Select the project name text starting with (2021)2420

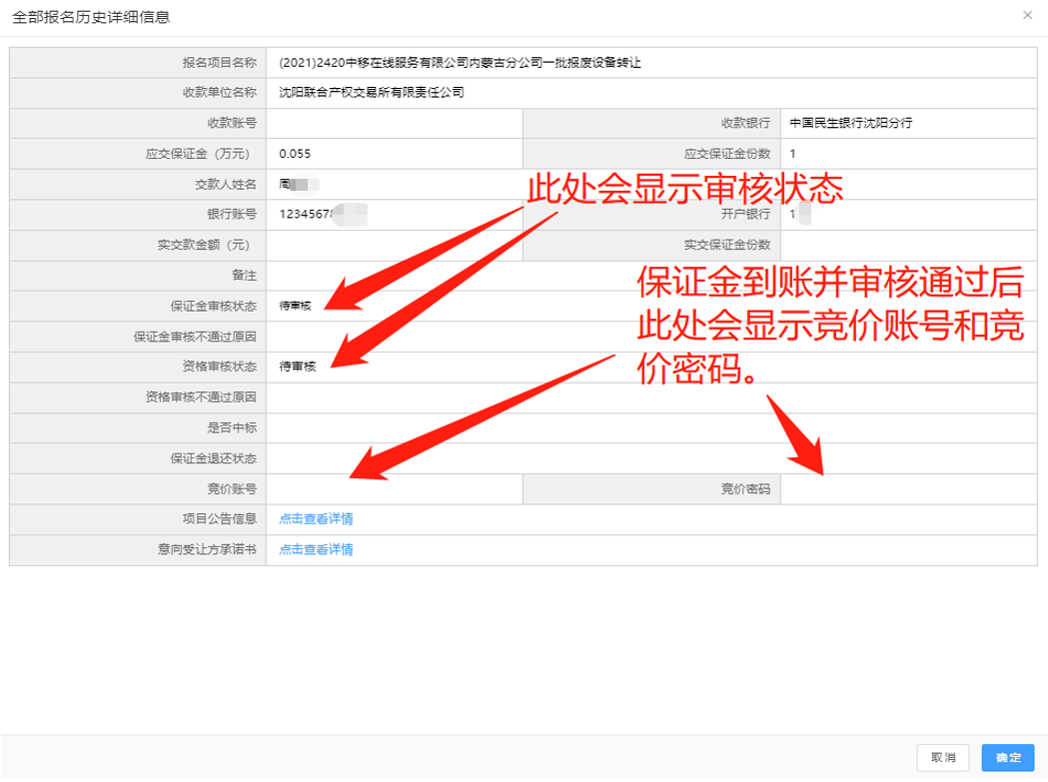pyautogui.click(x=460, y=62)
